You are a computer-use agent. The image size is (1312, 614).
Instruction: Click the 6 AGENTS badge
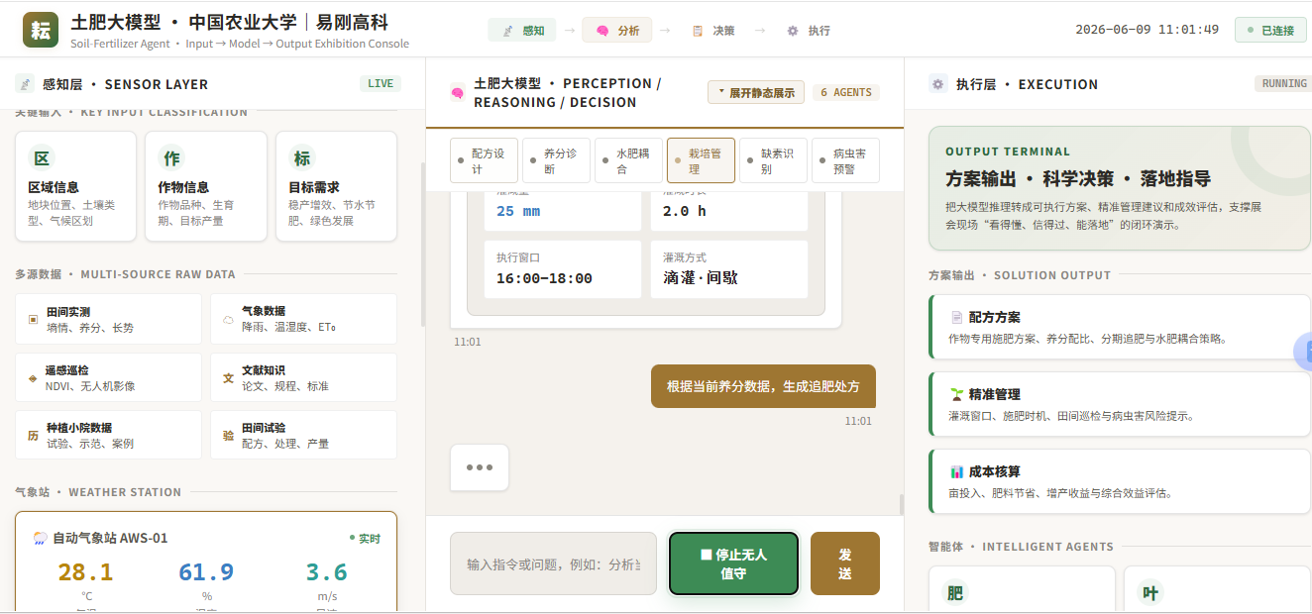pyautogui.click(x=846, y=92)
